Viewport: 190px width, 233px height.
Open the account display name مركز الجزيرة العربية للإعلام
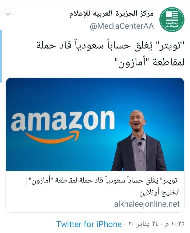pyautogui.click(x=112, y=14)
